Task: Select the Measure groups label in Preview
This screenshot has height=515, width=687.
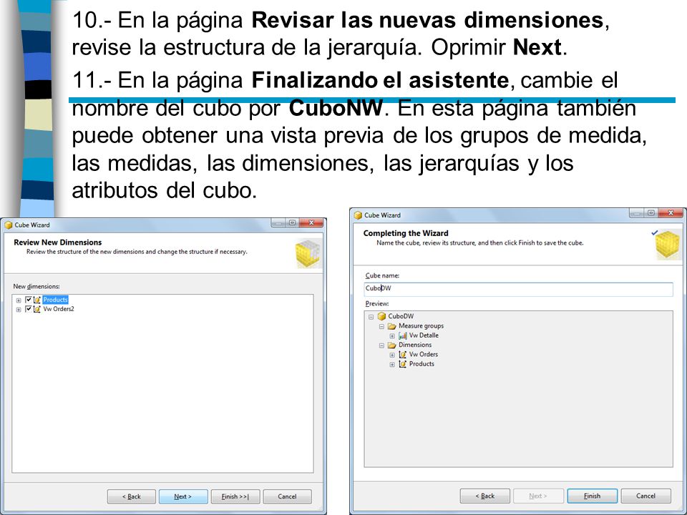Action: [421, 326]
